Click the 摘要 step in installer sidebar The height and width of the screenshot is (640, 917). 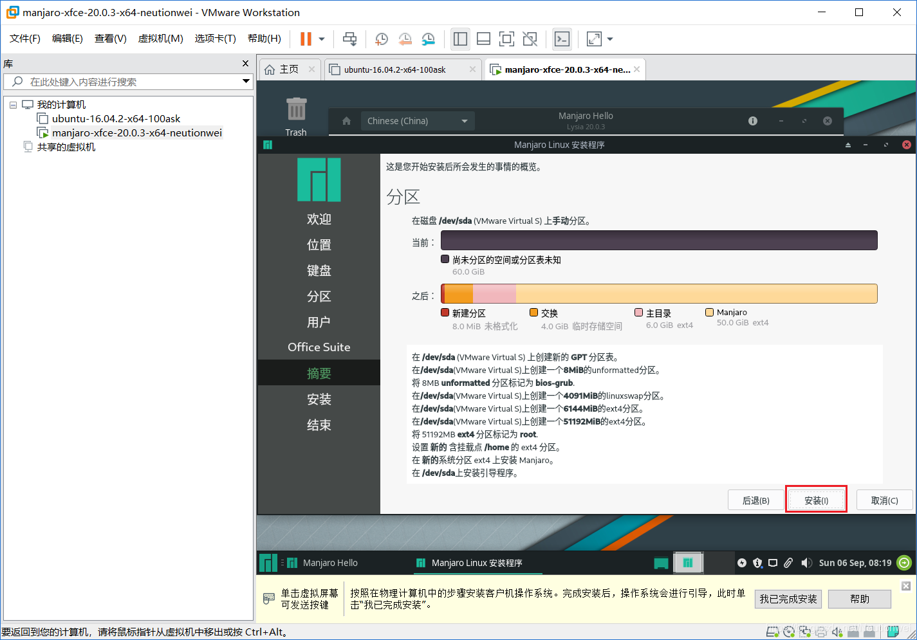coord(319,373)
